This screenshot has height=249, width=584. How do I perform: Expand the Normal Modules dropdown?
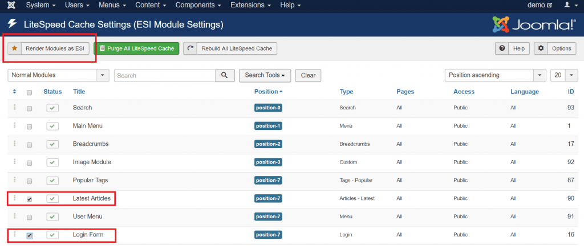point(59,75)
